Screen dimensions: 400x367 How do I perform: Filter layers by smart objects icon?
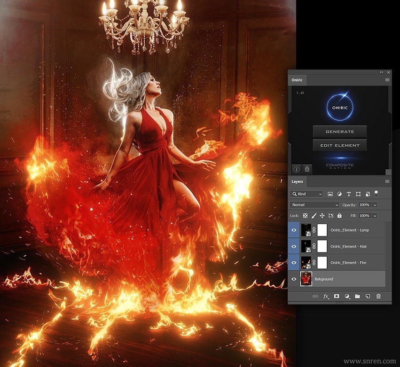point(368,194)
